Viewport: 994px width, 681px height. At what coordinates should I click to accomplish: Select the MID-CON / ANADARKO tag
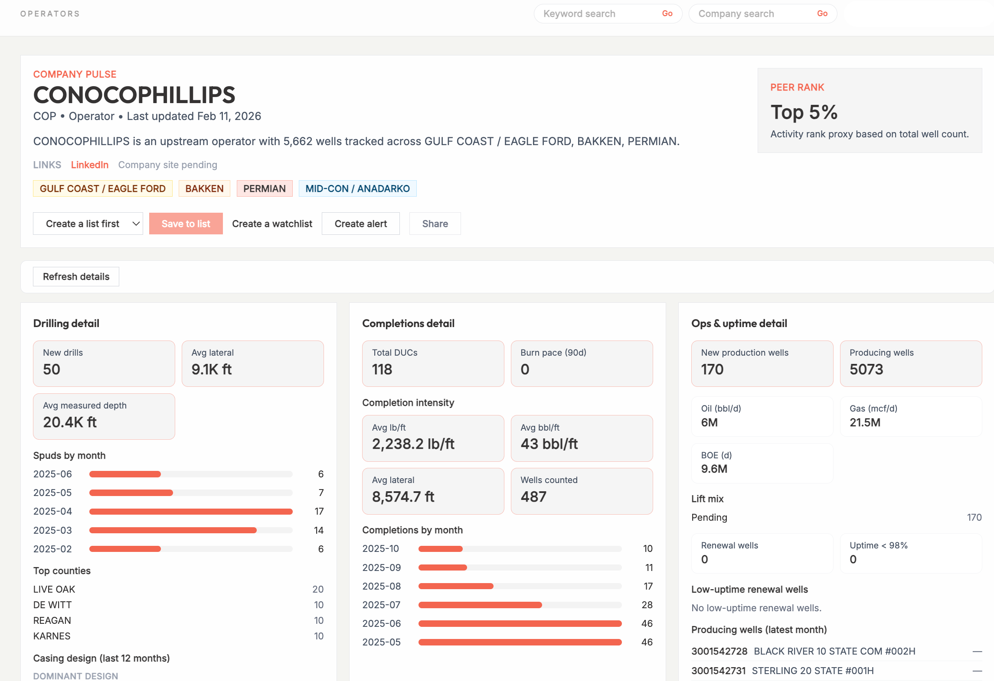tap(357, 188)
